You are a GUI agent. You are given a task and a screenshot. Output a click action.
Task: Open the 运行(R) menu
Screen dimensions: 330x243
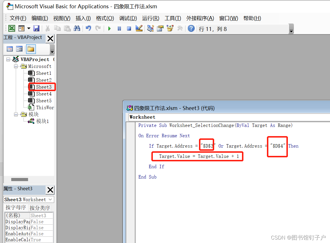coord(151,18)
